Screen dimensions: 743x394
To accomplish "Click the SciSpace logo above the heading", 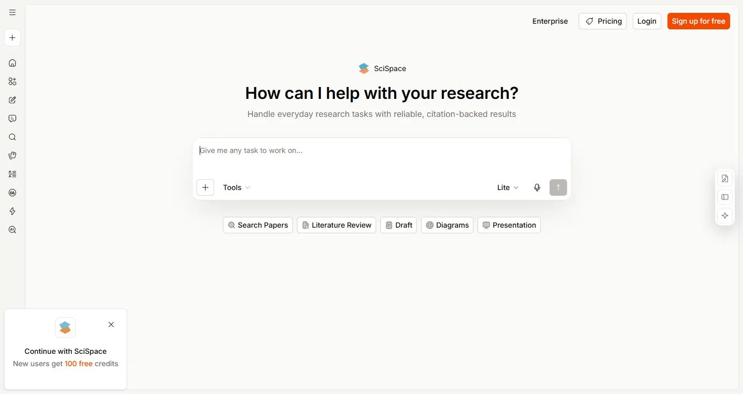I will coord(364,68).
